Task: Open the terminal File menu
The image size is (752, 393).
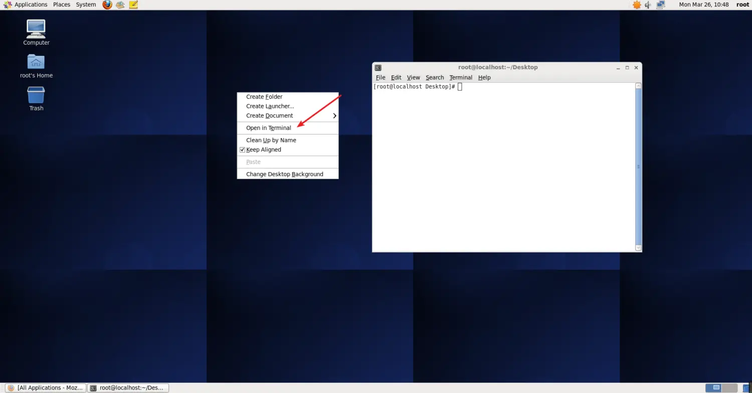Action: 381,77
